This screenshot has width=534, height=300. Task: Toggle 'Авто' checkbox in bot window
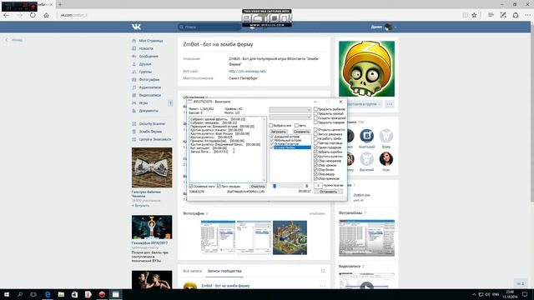tap(296, 126)
